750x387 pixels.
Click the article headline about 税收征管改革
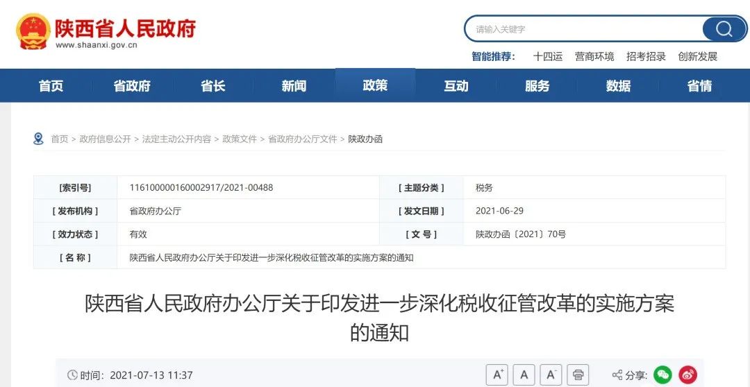pos(379,318)
